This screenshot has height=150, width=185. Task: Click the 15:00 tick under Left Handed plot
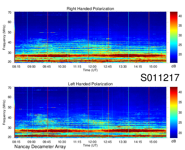(x=153, y=142)
